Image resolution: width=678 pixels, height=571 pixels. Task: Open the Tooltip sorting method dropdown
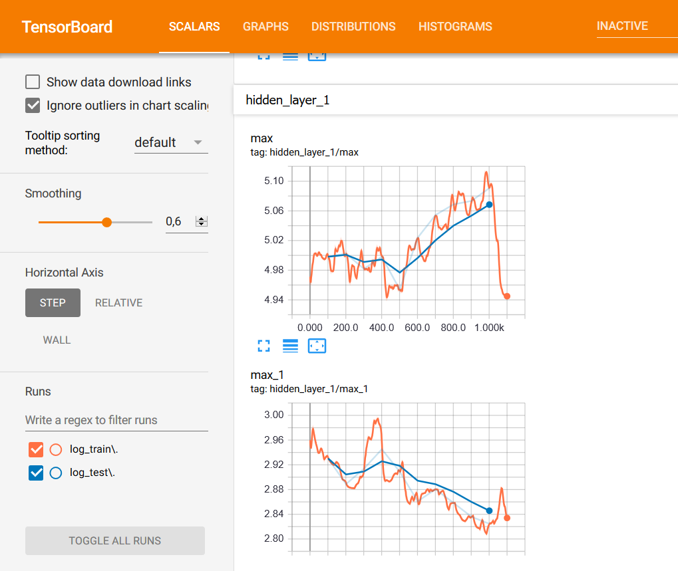170,143
